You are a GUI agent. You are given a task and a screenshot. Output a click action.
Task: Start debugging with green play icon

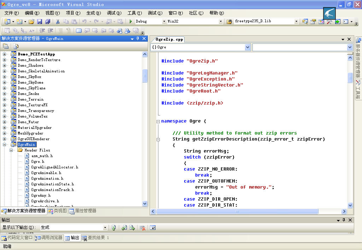131,22
